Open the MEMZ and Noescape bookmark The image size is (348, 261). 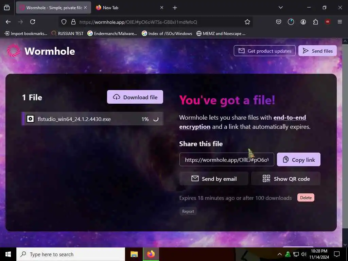click(221, 34)
